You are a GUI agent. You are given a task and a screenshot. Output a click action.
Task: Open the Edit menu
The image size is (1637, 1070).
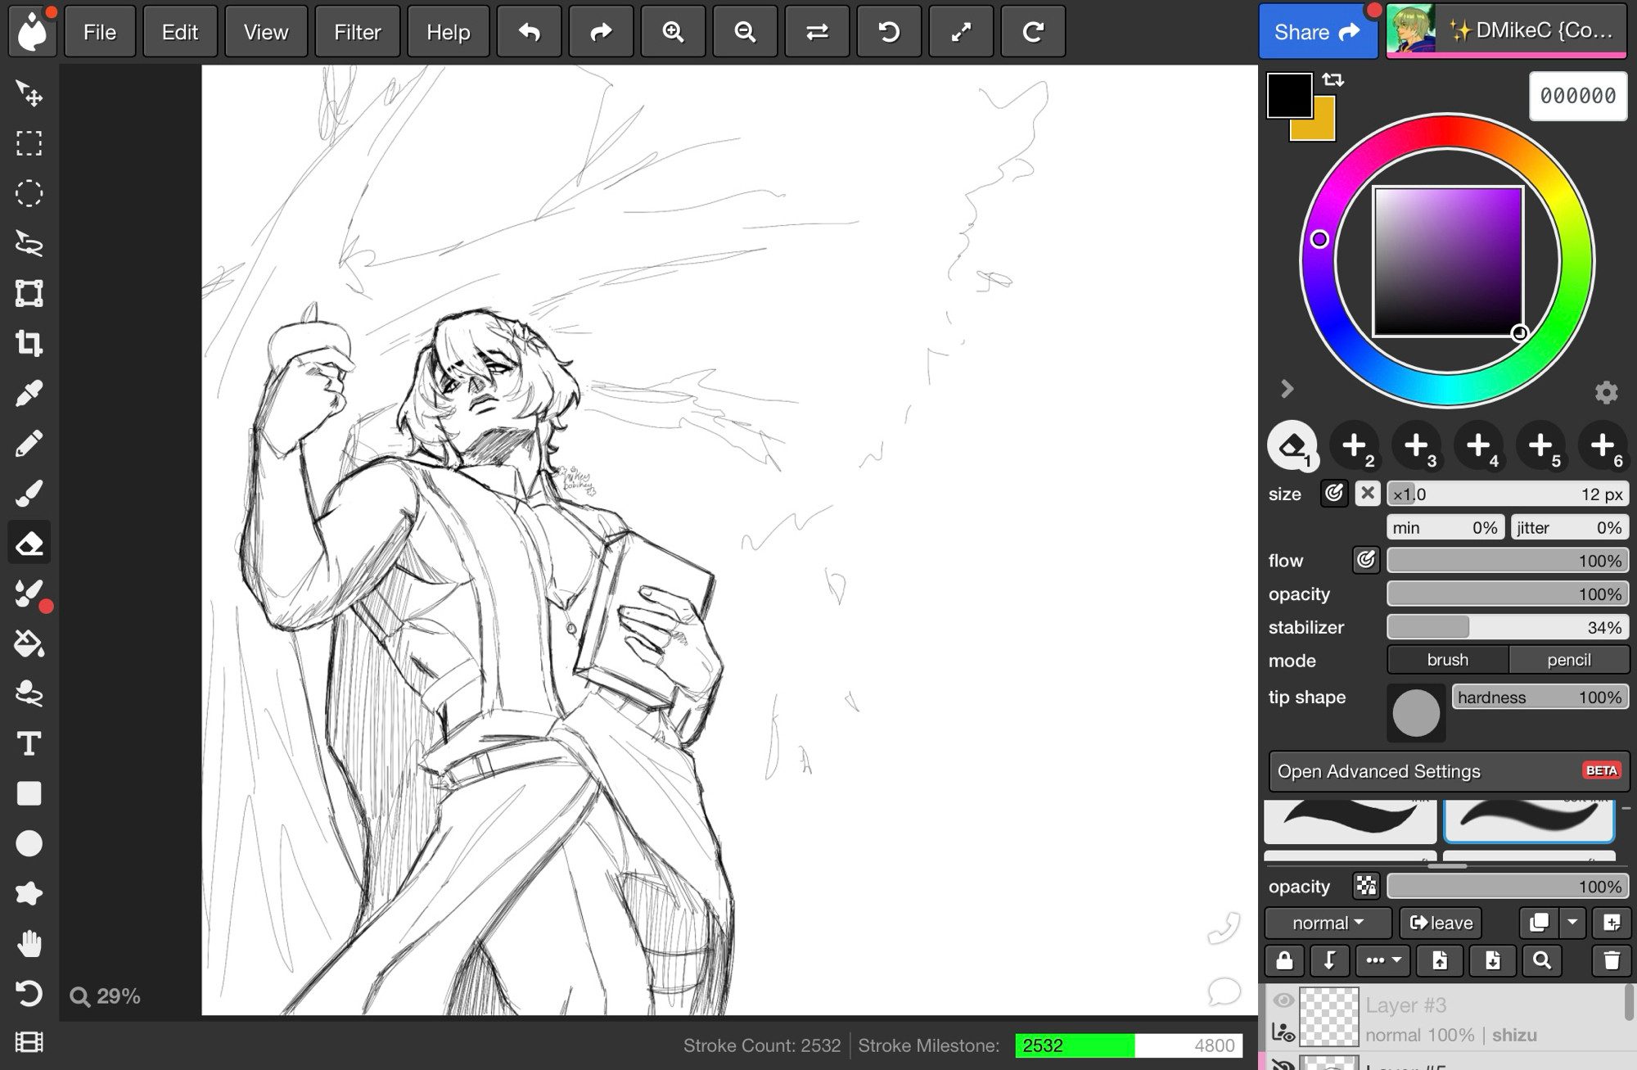coord(180,32)
